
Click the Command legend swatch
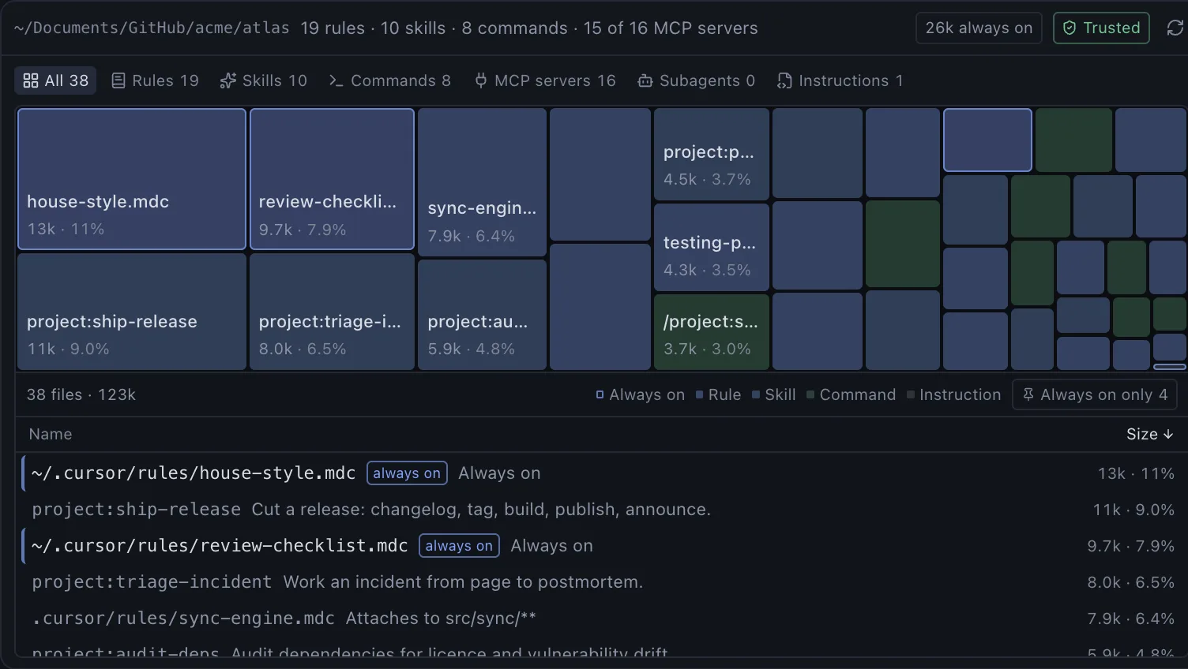[810, 394]
